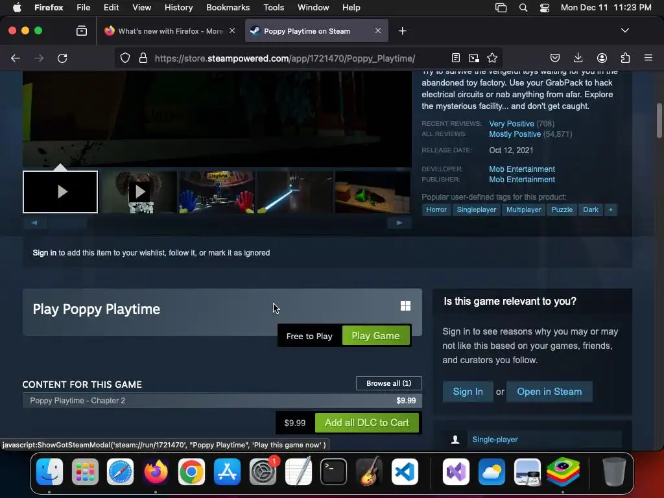Open the Firefox downloads arrow

[578, 58]
